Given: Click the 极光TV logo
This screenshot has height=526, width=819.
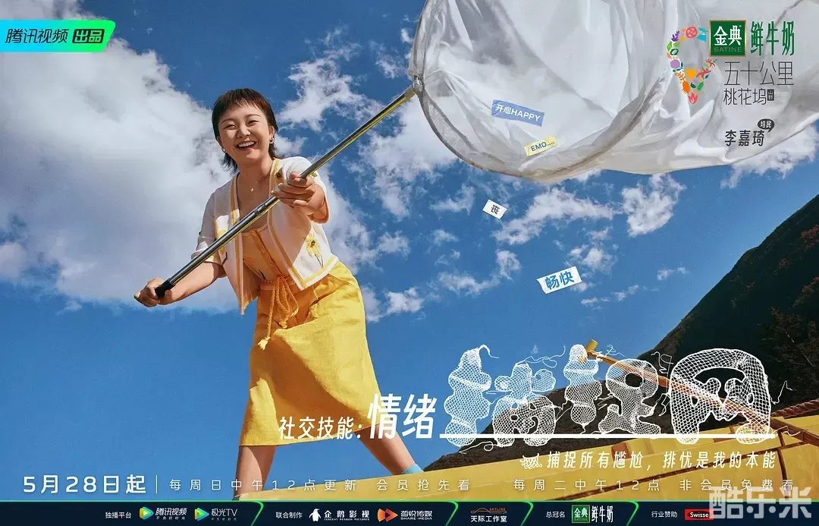Looking at the screenshot, I should (215, 513).
